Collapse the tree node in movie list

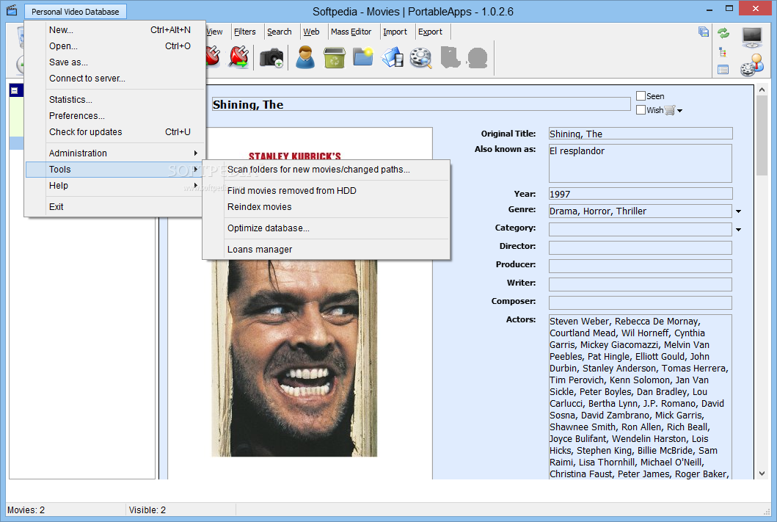click(x=15, y=91)
